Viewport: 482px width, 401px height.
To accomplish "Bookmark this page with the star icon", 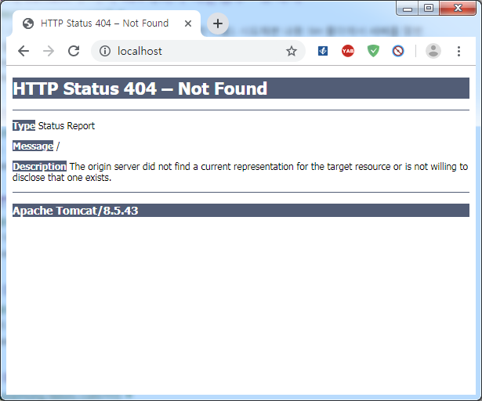I will [291, 51].
